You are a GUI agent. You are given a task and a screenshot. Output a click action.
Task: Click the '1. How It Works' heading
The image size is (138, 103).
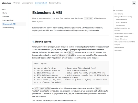click(42, 42)
